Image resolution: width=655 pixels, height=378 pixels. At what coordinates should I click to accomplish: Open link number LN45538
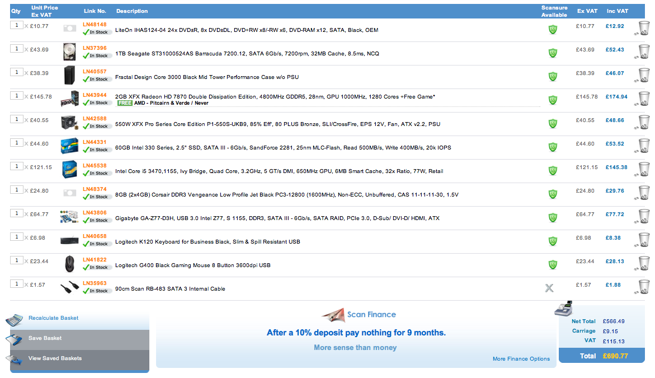click(x=95, y=166)
